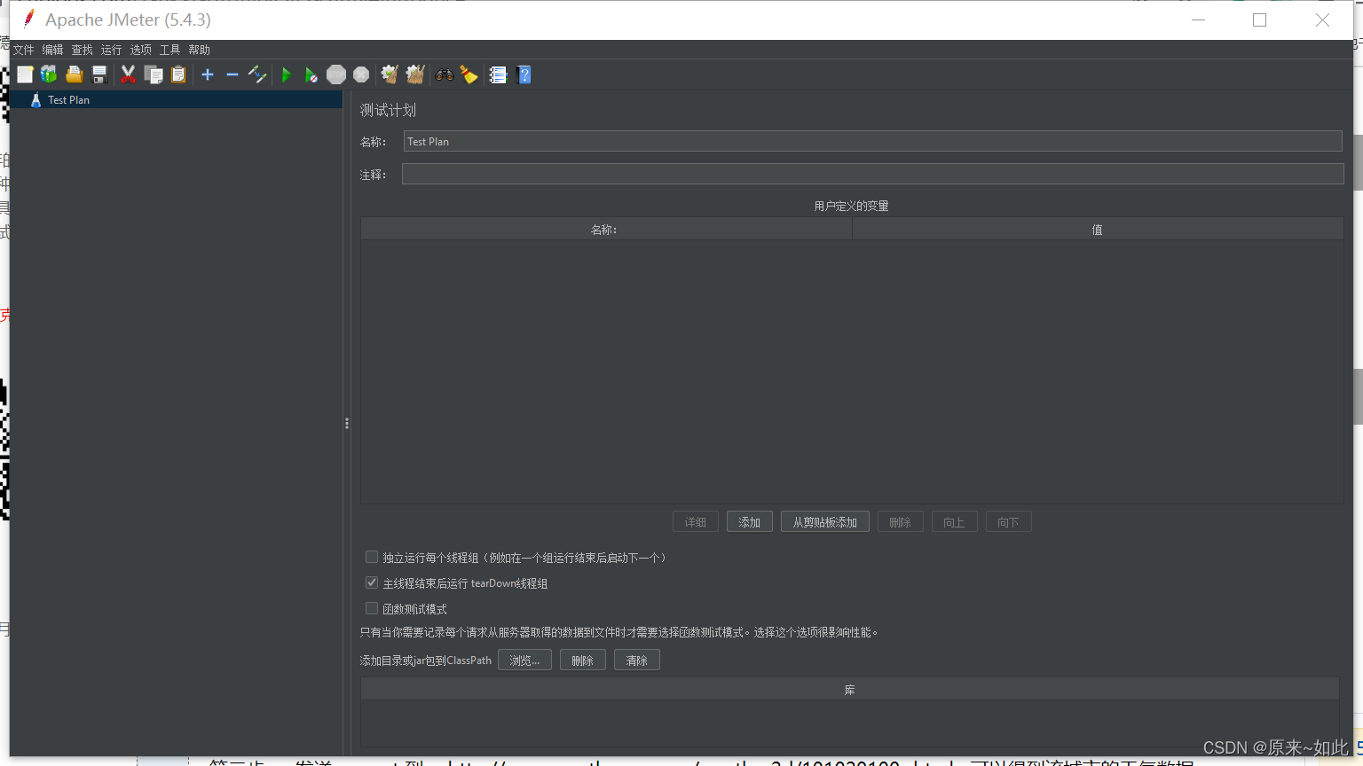Click the 测试计划 heading text
The width and height of the screenshot is (1363, 766).
tap(388, 110)
